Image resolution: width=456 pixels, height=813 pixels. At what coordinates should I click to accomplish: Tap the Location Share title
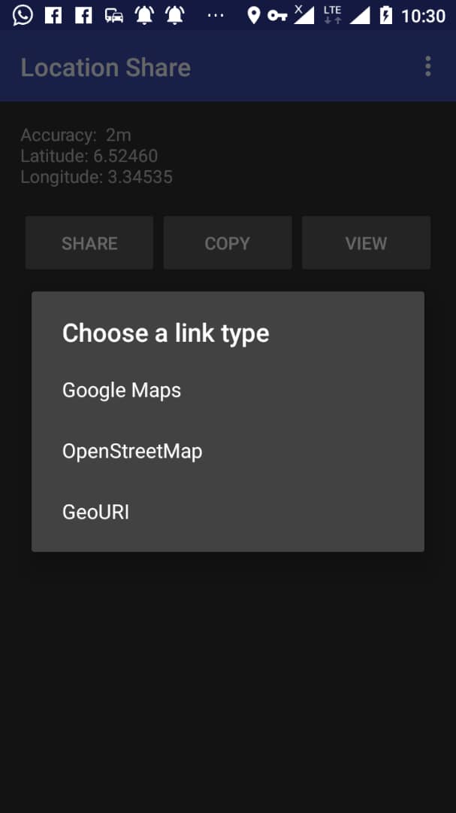(x=106, y=68)
